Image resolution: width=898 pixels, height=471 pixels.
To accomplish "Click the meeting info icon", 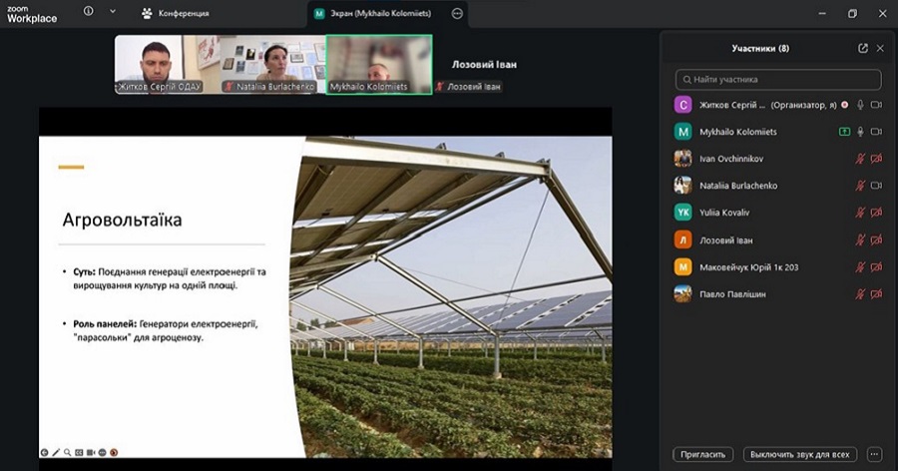I will (89, 13).
